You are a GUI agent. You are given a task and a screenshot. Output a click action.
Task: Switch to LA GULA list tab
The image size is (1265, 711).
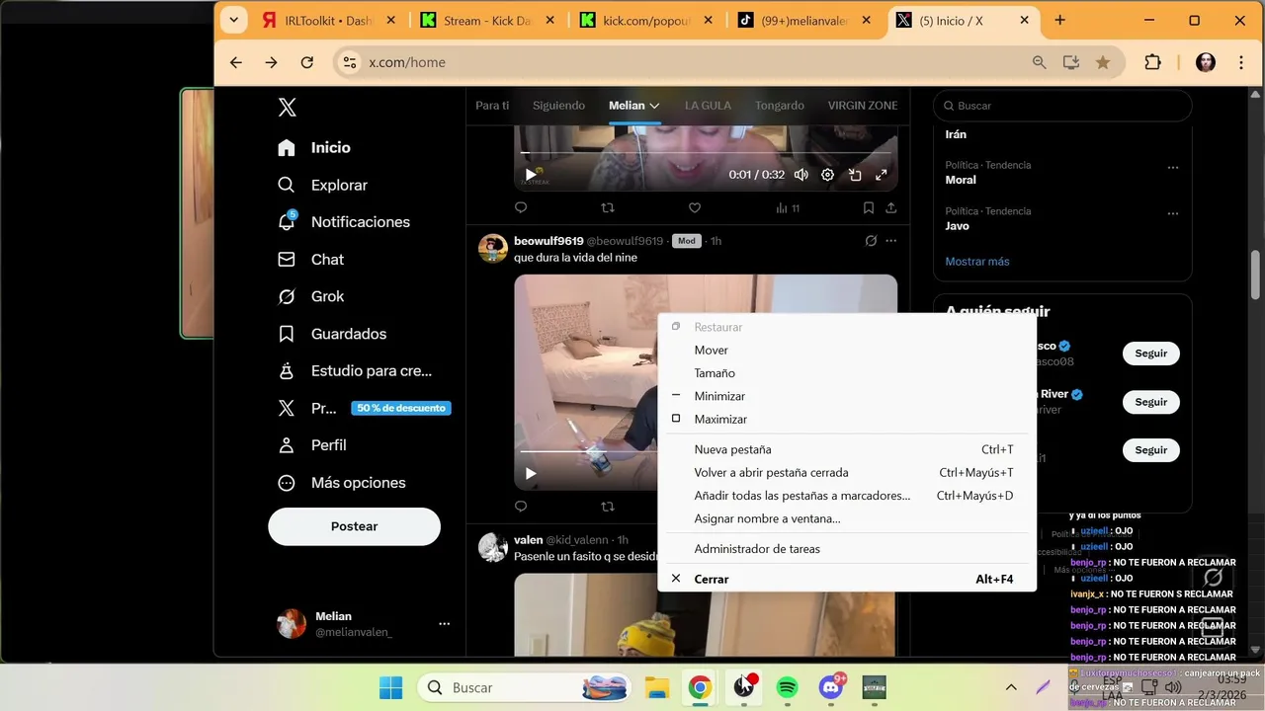pos(708,106)
